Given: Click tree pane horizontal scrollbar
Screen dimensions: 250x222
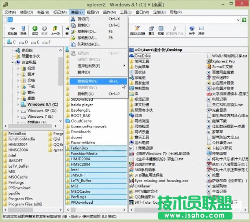Looking at the screenshot, I should tap(30, 126).
